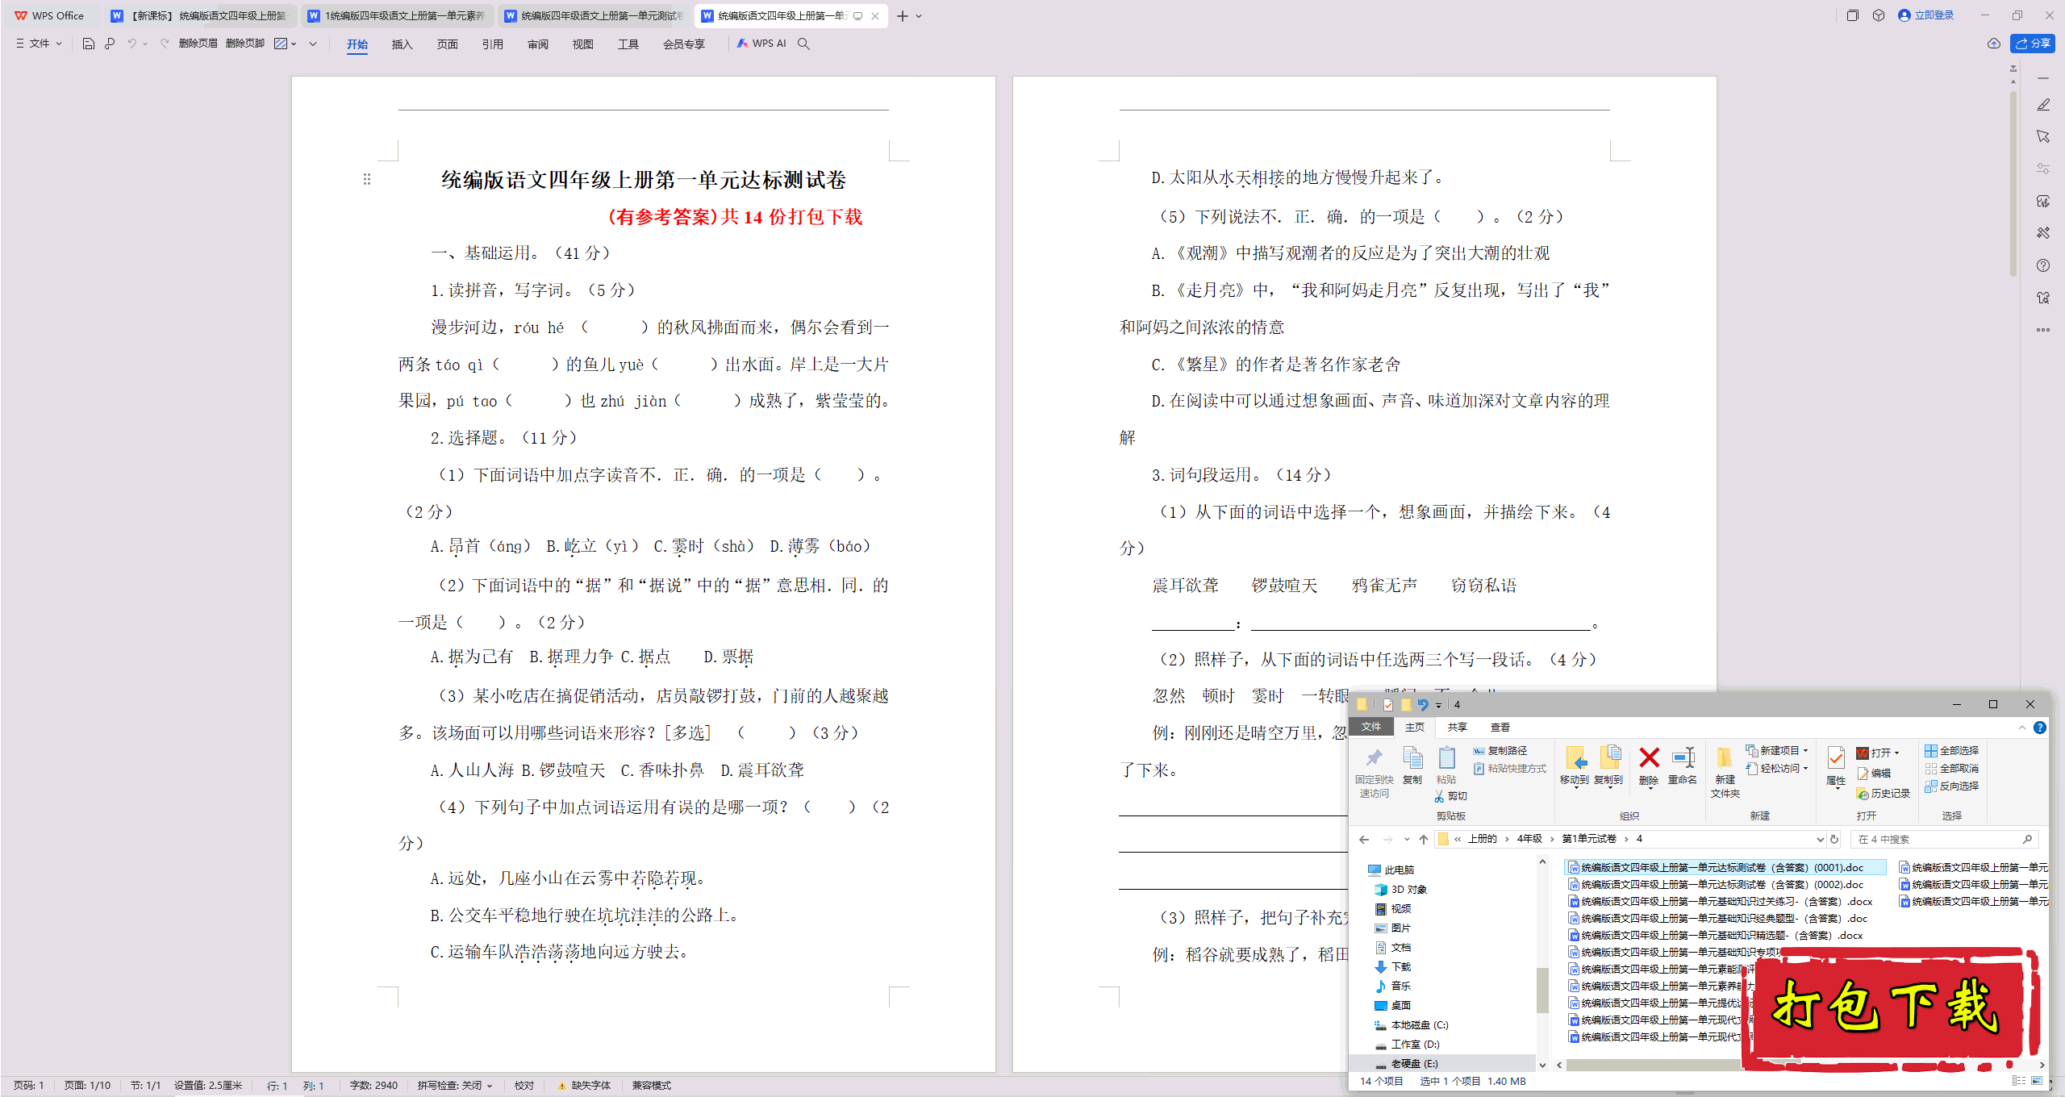Select 本地磁盘 (C:) in Explorer pane
2065x1097 pixels.
pyautogui.click(x=1412, y=1025)
